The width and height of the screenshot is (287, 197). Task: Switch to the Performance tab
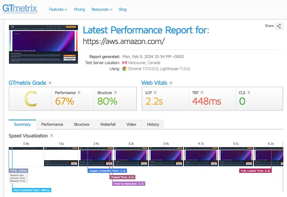[x=52, y=124]
